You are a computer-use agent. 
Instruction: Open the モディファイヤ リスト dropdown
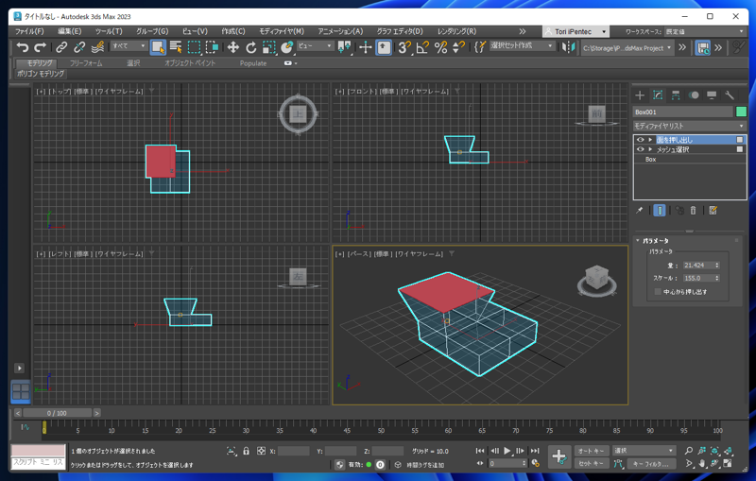click(690, 126)
